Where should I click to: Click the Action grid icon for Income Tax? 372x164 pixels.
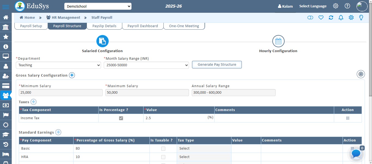click(x=348, y=118)
